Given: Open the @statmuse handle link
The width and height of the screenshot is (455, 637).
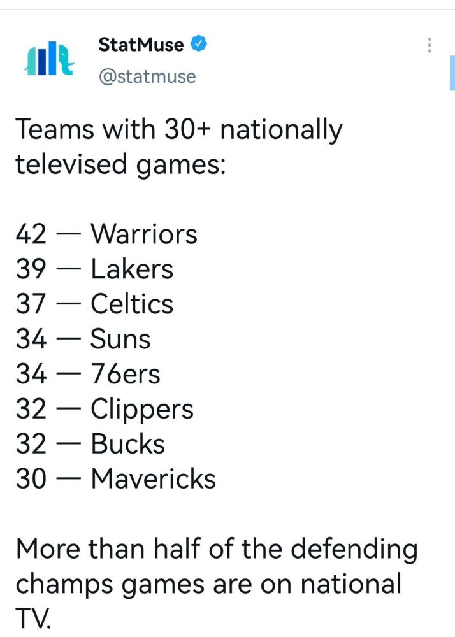Looking at the screenshot, I should pyautogui.click(x=147, y=76).
